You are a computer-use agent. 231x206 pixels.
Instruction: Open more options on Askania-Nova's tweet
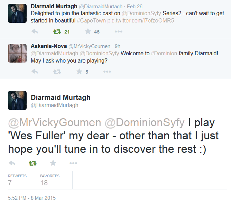point(107,72)
